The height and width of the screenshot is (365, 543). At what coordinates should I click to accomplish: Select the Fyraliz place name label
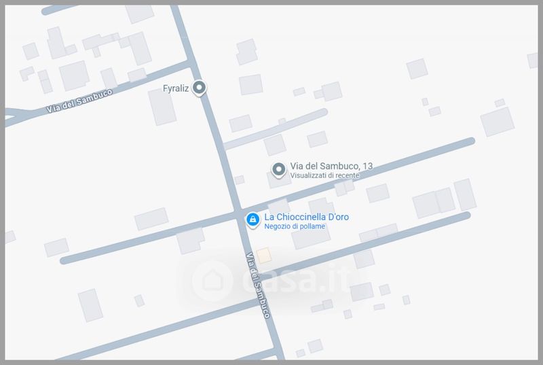[176, 88]
